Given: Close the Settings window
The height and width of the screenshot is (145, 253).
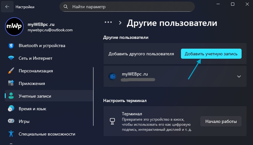Looking at the screenshot, I should pyautogui.click(x=247, y=4).
